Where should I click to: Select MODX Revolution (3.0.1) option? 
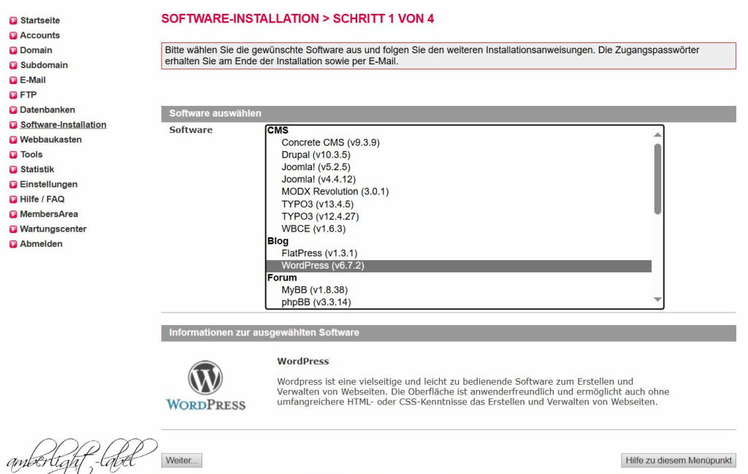459,191
